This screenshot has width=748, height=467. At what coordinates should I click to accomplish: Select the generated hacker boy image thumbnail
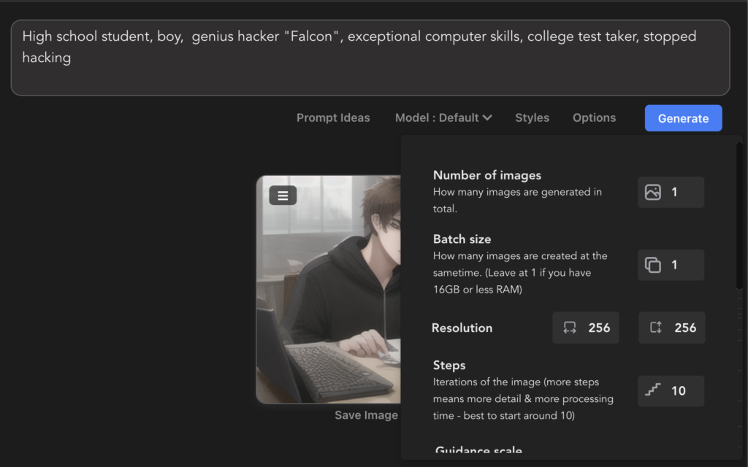coord(329,306)
